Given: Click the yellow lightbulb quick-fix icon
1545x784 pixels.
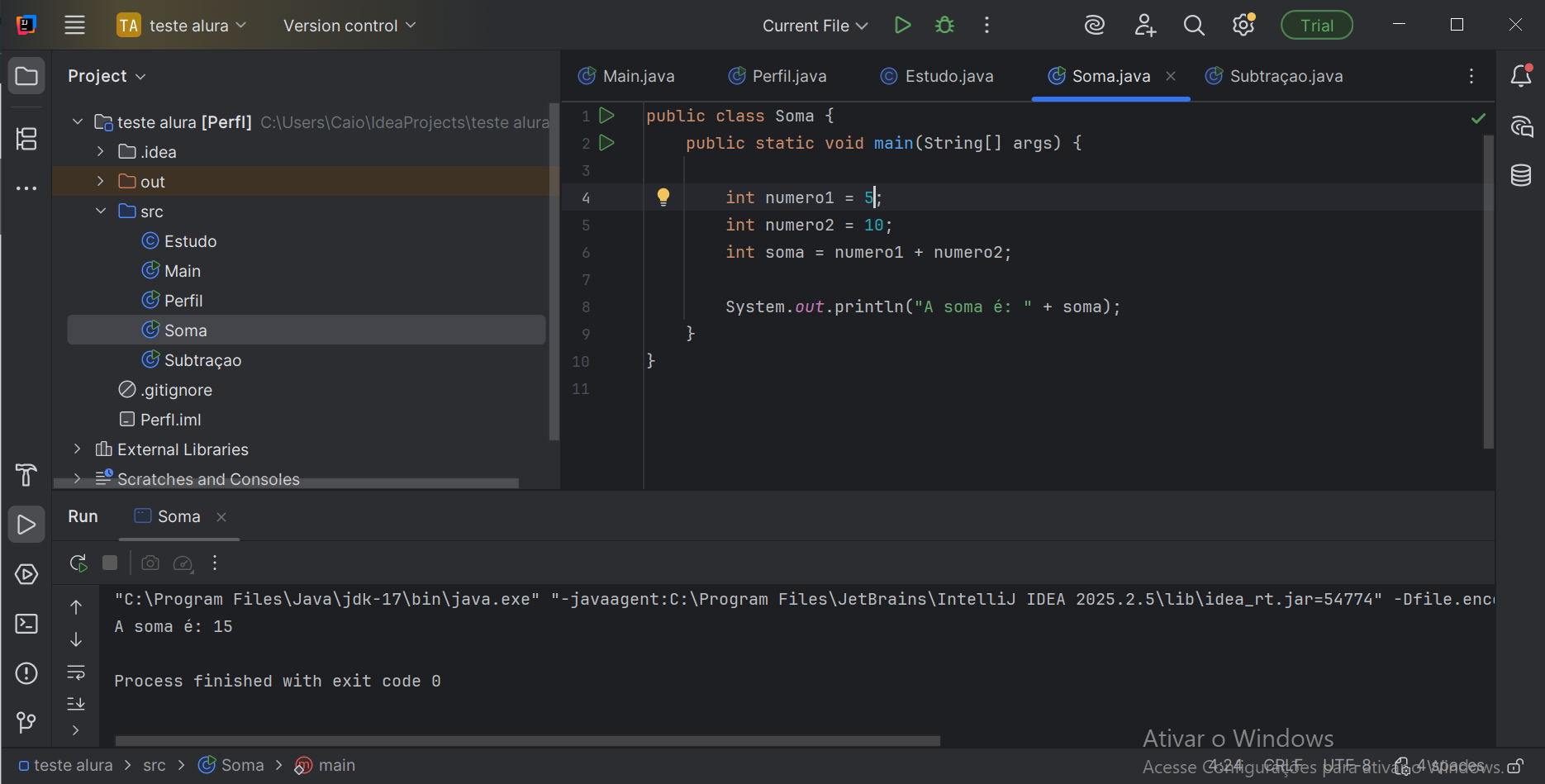Looking at the screenshot, I should point(663,197).
